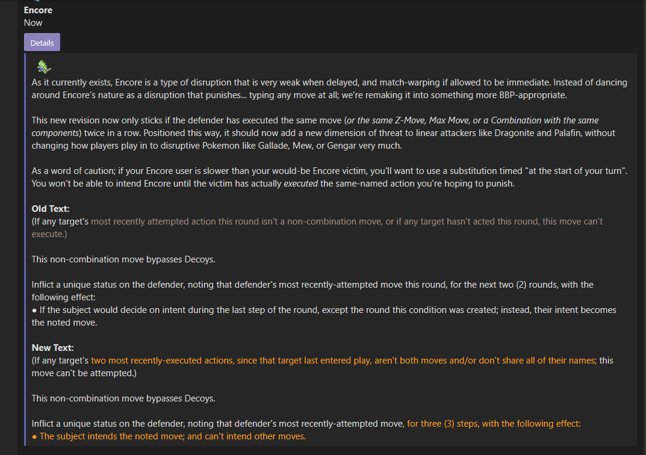Click the orange bullet about intending the noted move
This screenshot has width=646, height=455.
click(x=169, y=436)
